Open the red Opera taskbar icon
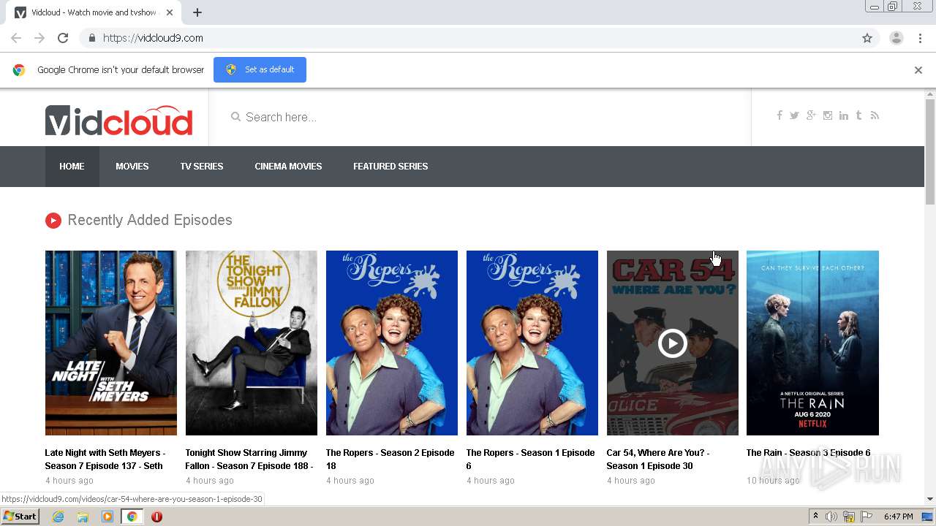 tap(156, 517)
